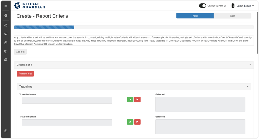
Task: Click the Traveller Name input field
Action: [67, 100]
